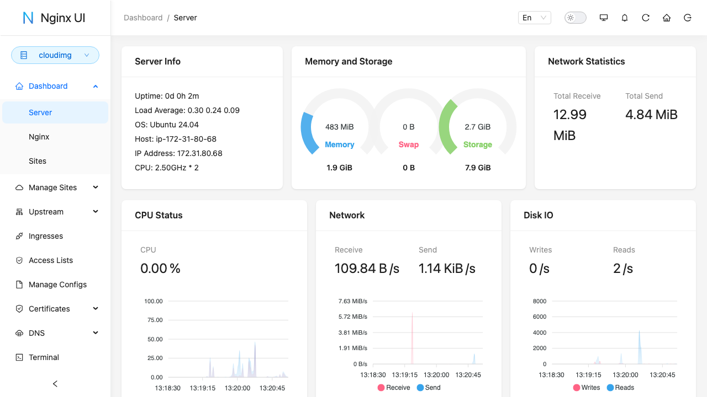Screen dimensions: 707x397
Task: Click the reload icon in the header
Action: coord(646,18)
